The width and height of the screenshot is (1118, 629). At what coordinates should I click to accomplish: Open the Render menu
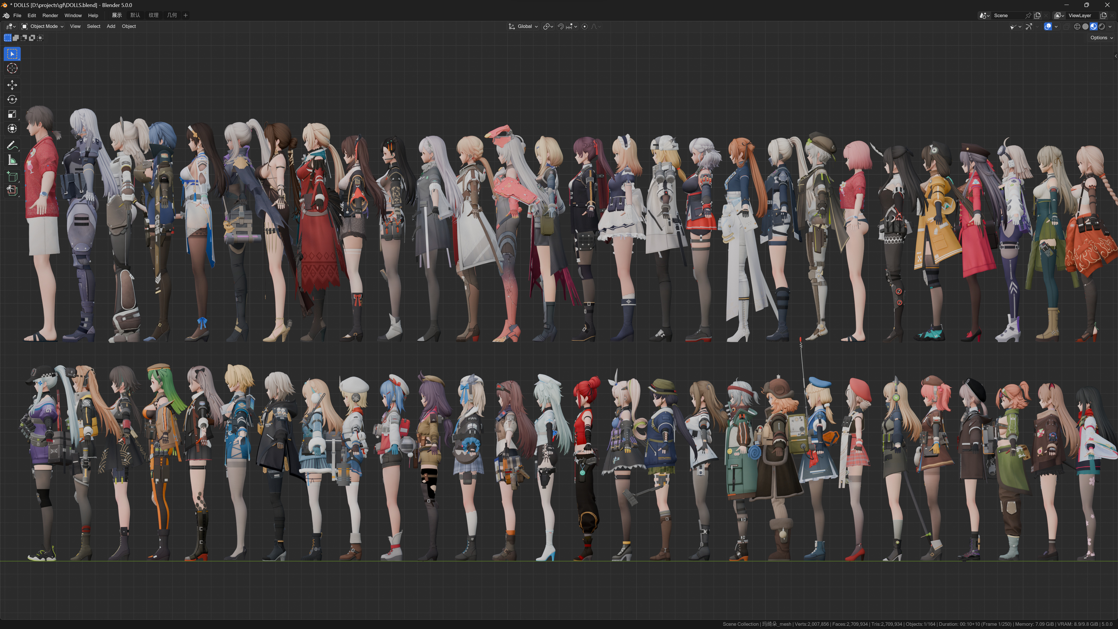click(x=50, y=15)
